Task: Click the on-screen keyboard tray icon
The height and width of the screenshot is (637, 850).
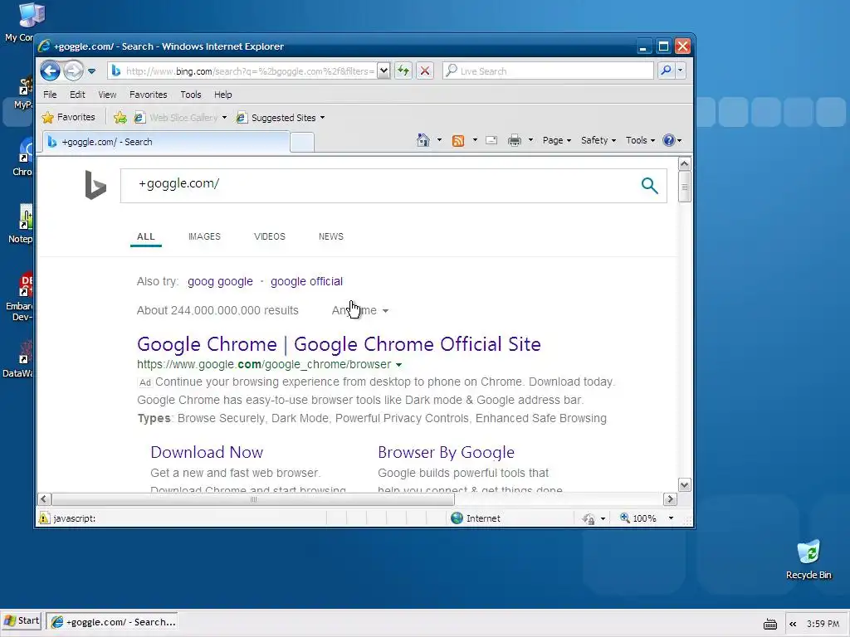Action: coord(769,624)
